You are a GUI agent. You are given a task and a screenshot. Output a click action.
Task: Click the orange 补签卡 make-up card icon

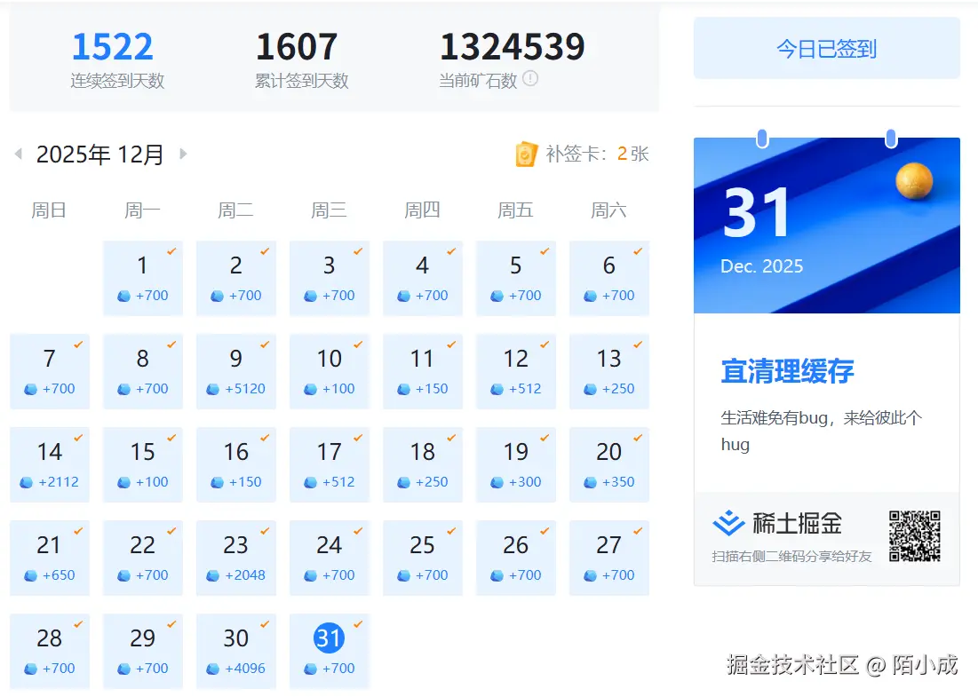tap(528, 154)
